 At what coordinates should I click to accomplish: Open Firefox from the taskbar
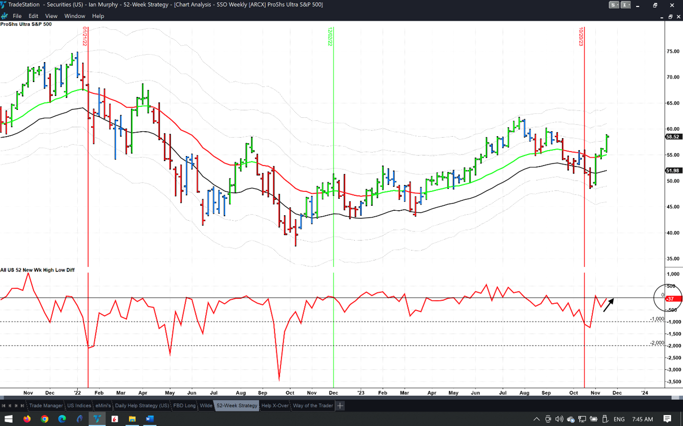27,419
